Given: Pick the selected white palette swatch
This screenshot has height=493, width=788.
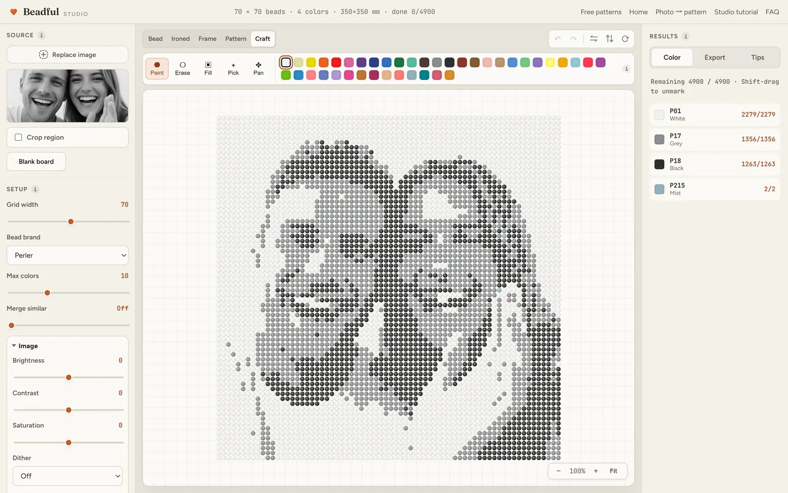Looking at the screenshot, I should click(x=286, y=62).
